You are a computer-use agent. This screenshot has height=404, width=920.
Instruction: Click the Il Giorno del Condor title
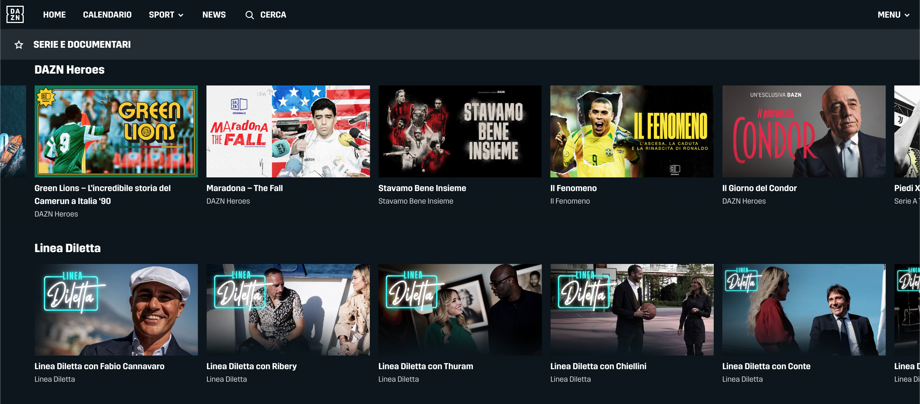pyautogui.click(x=759, y=188)
